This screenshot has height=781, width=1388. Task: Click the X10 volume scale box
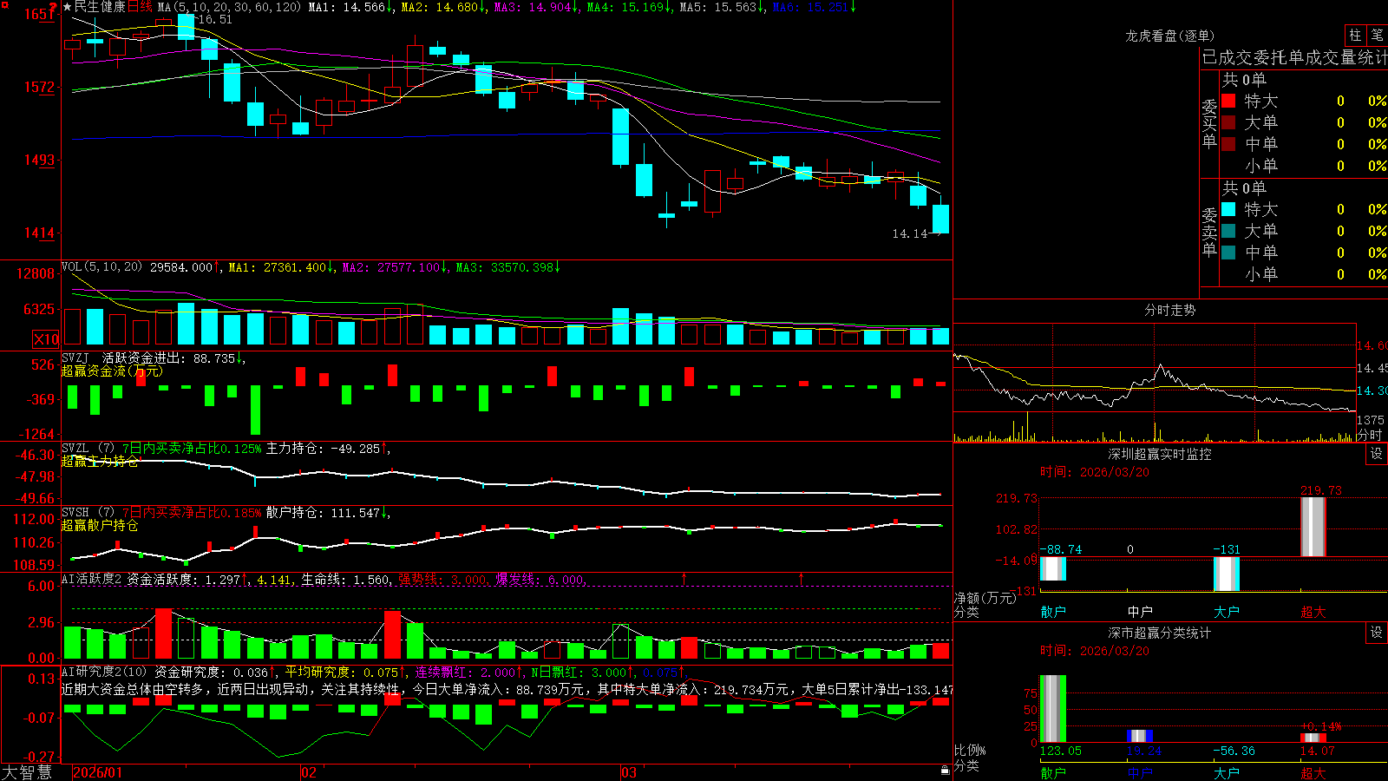[46, 339]
